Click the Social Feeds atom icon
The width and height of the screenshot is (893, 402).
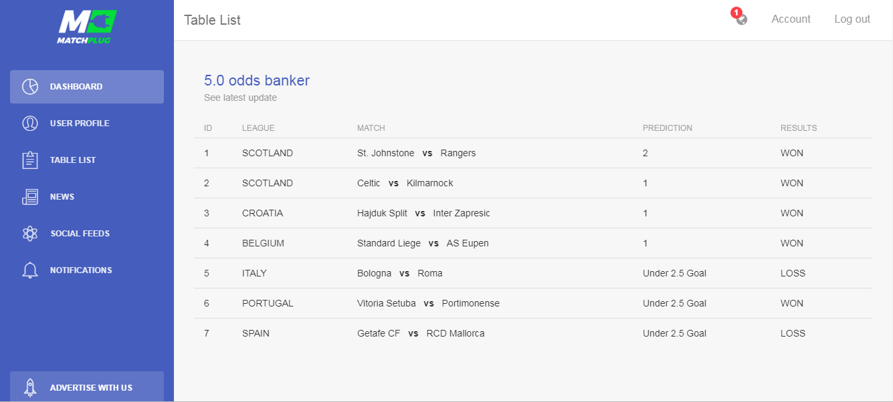(30, 234)
